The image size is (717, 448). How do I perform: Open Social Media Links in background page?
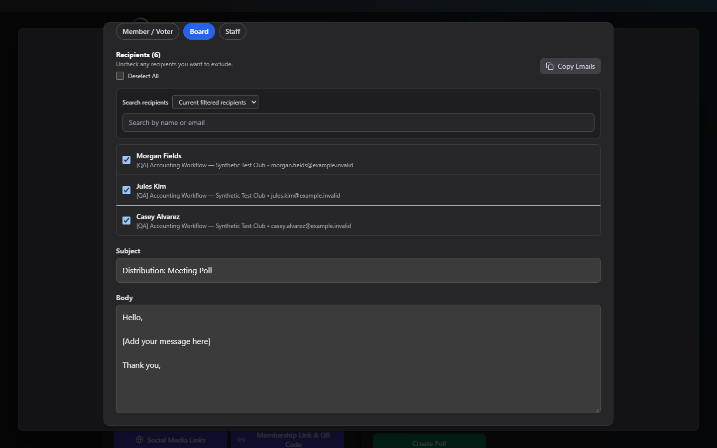point(170,440)
